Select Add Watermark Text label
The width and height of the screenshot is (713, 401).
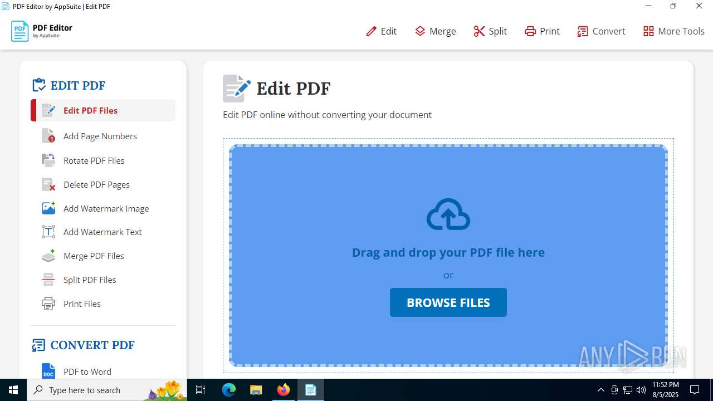click(102, 232)
